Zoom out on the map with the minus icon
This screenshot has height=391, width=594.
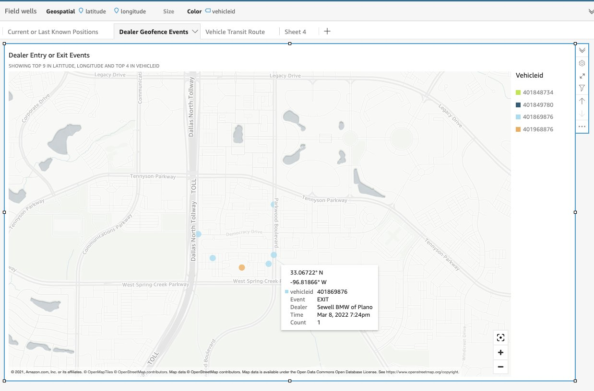click(x=500, y=367)
